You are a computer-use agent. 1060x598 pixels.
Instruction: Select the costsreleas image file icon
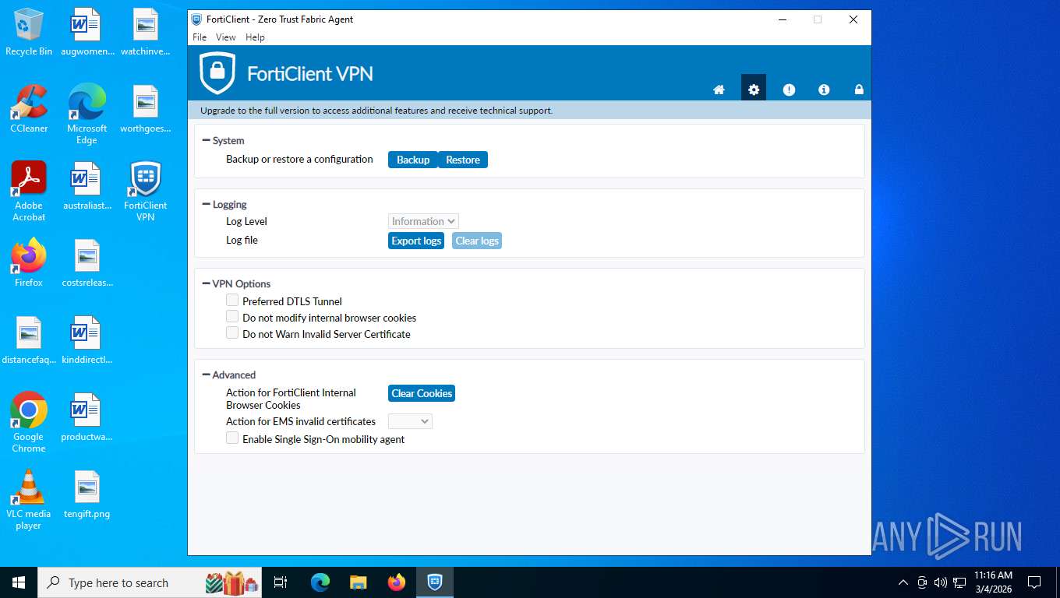[x=87, y=262]
